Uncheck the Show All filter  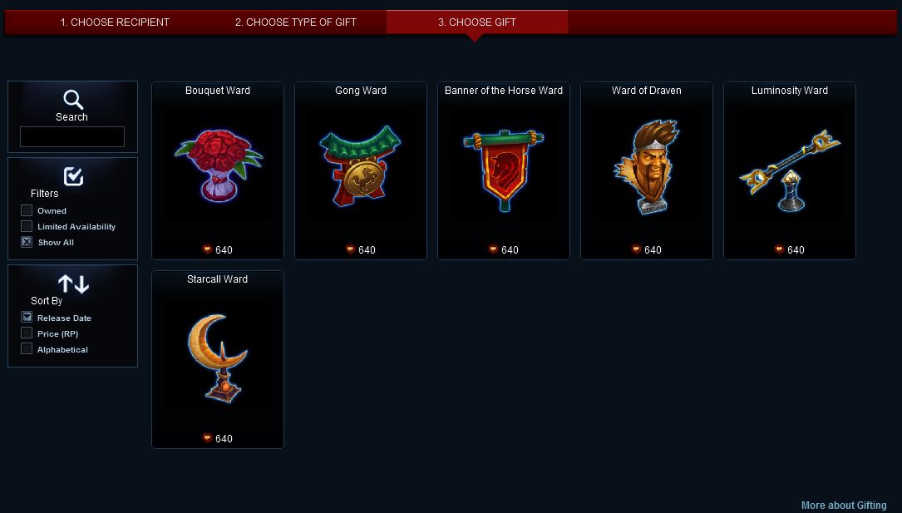click(x=27, y=242)
